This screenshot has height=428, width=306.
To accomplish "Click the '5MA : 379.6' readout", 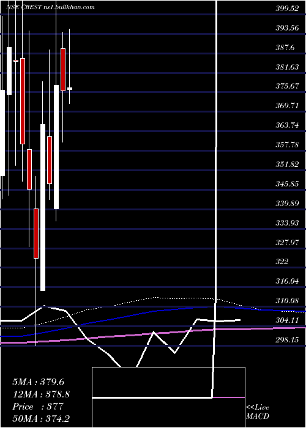I will click(x=38, y=382).
